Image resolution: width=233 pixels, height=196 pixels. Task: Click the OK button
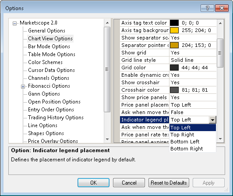tap(93, 182)
